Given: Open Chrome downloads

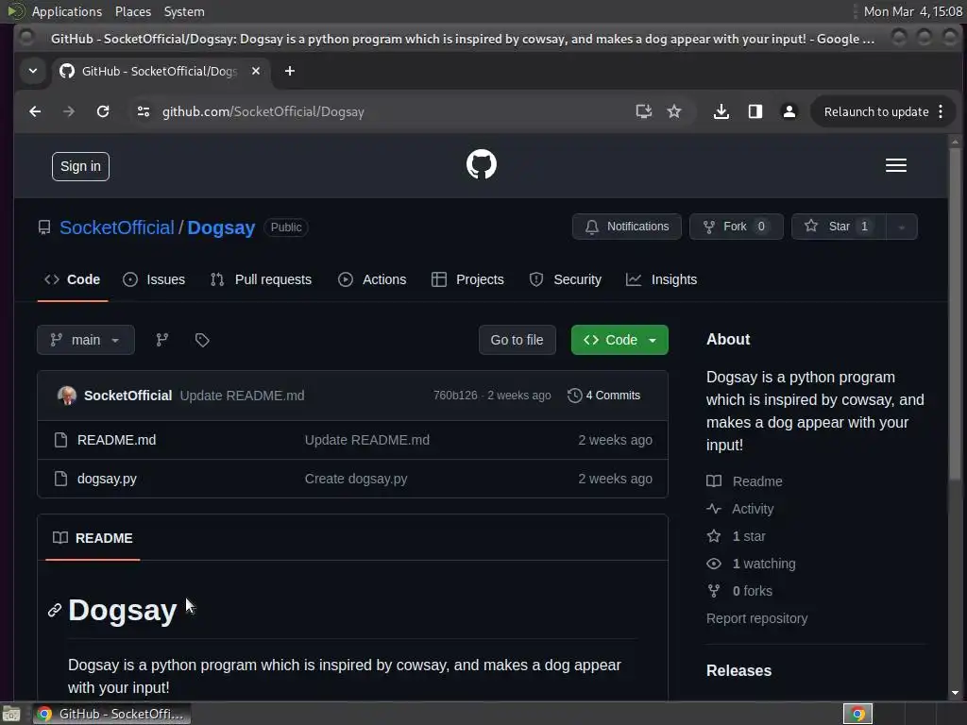Looking at the screenshot, I should click(x=721, y=111).
